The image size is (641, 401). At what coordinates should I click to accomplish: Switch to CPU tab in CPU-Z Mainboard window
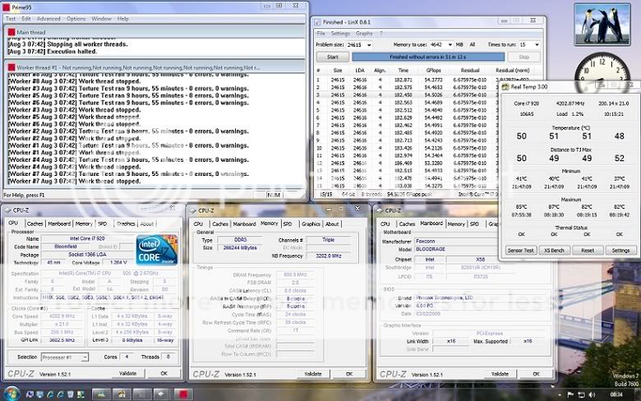385,224
